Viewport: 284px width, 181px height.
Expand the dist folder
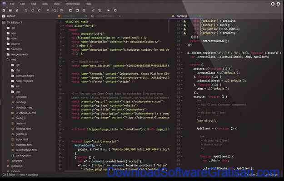point(15,70)
